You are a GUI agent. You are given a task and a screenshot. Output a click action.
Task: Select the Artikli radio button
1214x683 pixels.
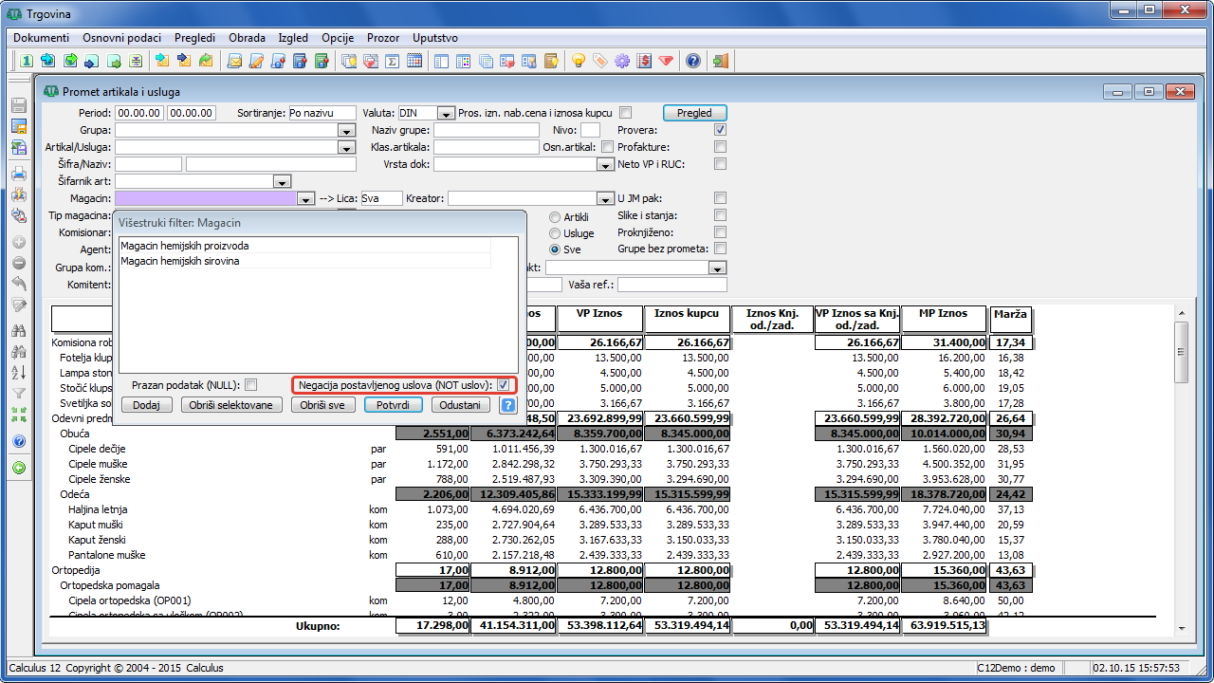[x=554, y=217]
